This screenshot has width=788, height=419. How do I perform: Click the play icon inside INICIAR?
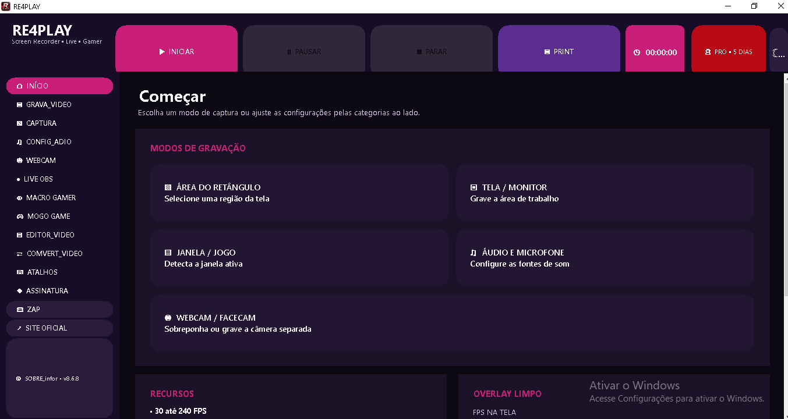162,52
